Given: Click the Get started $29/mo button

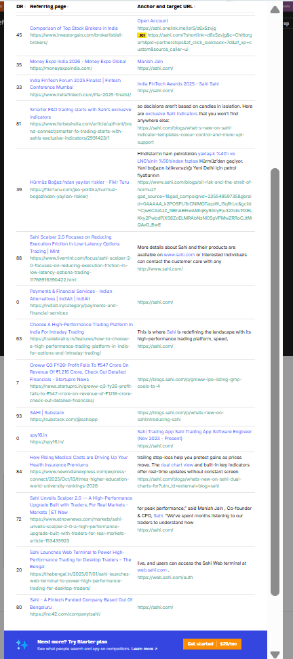Looking at the screenshot, I should click(212, 644).
